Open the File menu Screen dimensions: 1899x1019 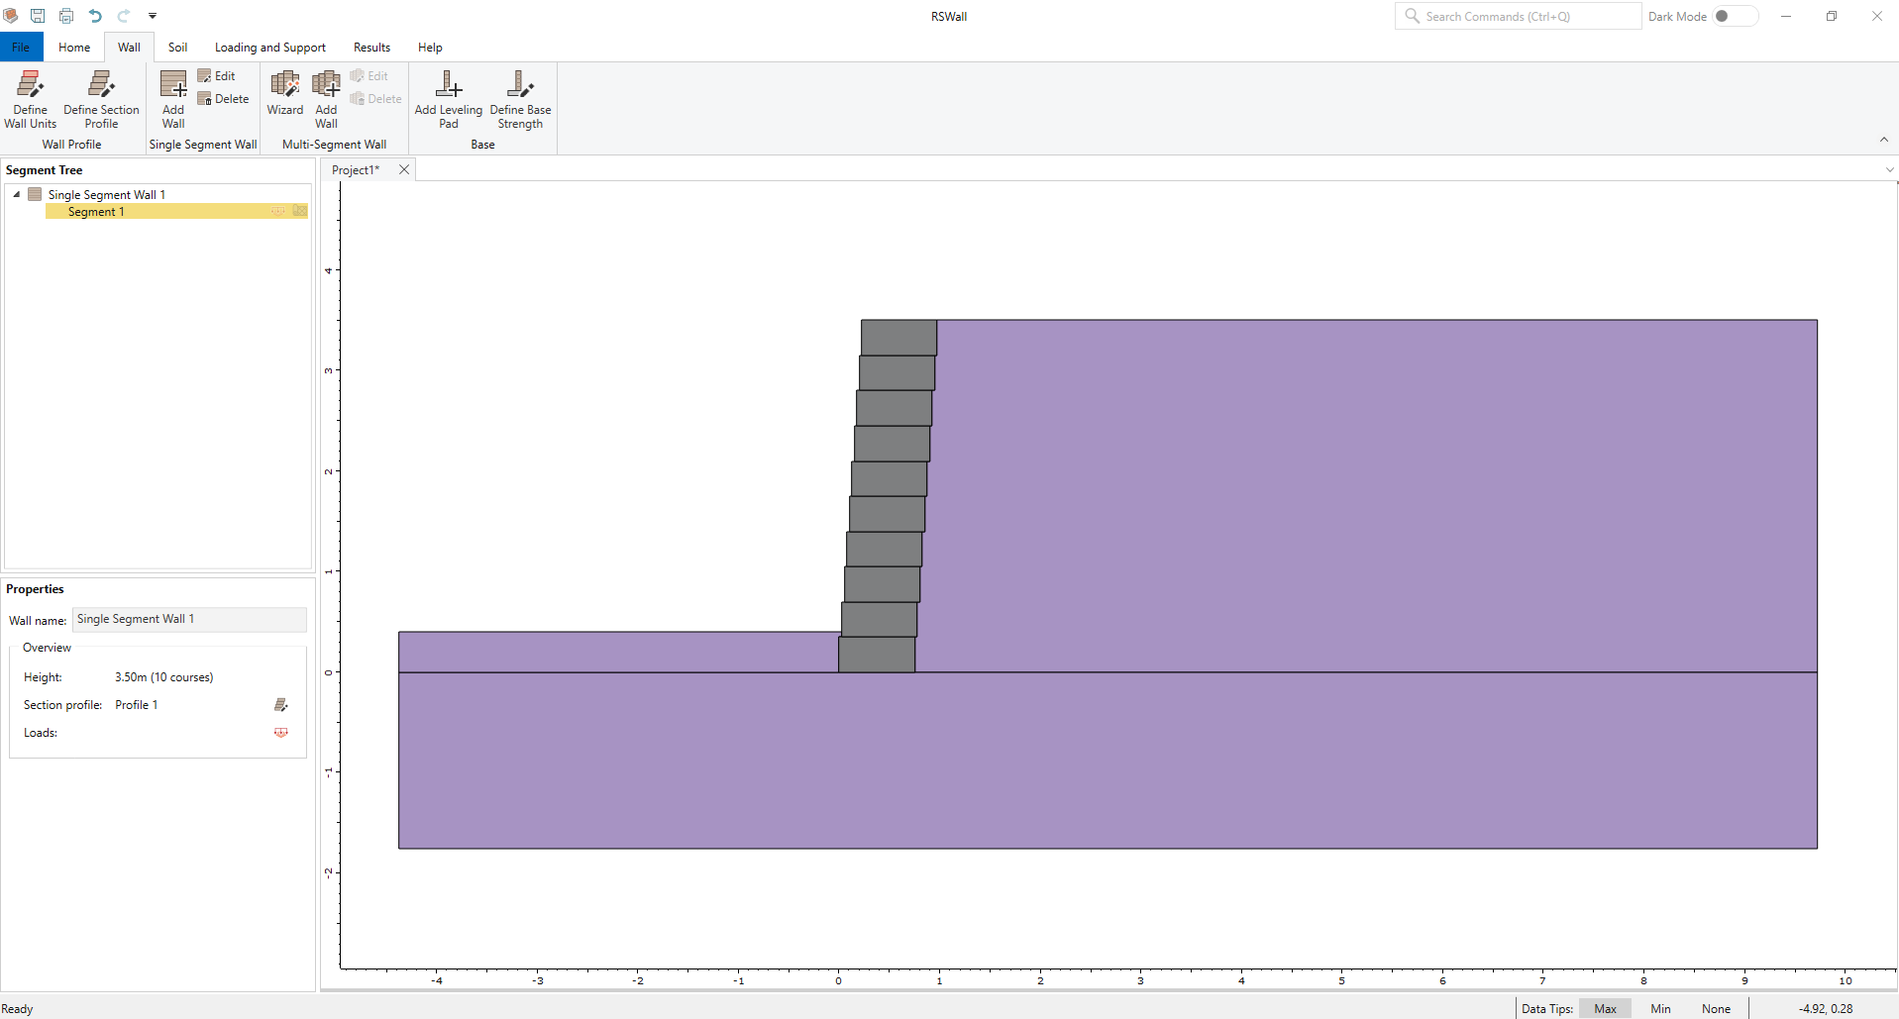[21, 48]
